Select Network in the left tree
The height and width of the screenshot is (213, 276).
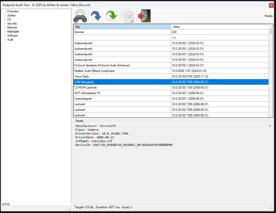(12, 27)
